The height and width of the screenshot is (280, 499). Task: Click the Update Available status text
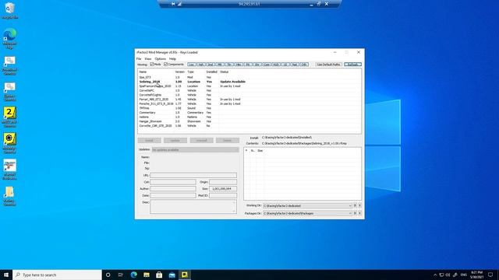[x=232, y=82]
